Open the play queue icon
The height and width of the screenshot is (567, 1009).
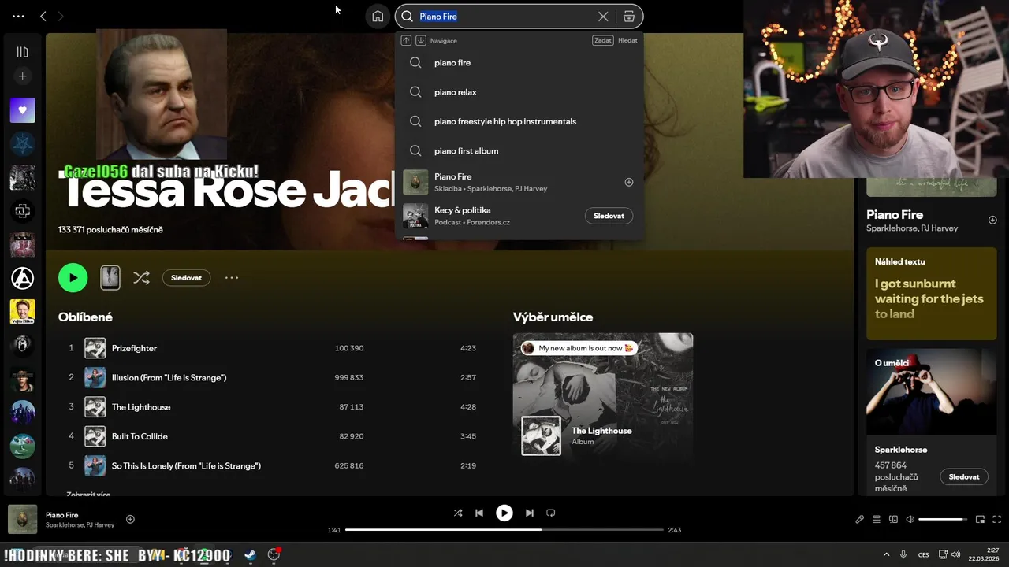point(877,519)
